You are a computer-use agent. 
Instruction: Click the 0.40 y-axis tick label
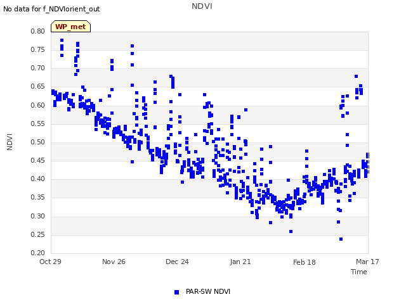[37, 179]
